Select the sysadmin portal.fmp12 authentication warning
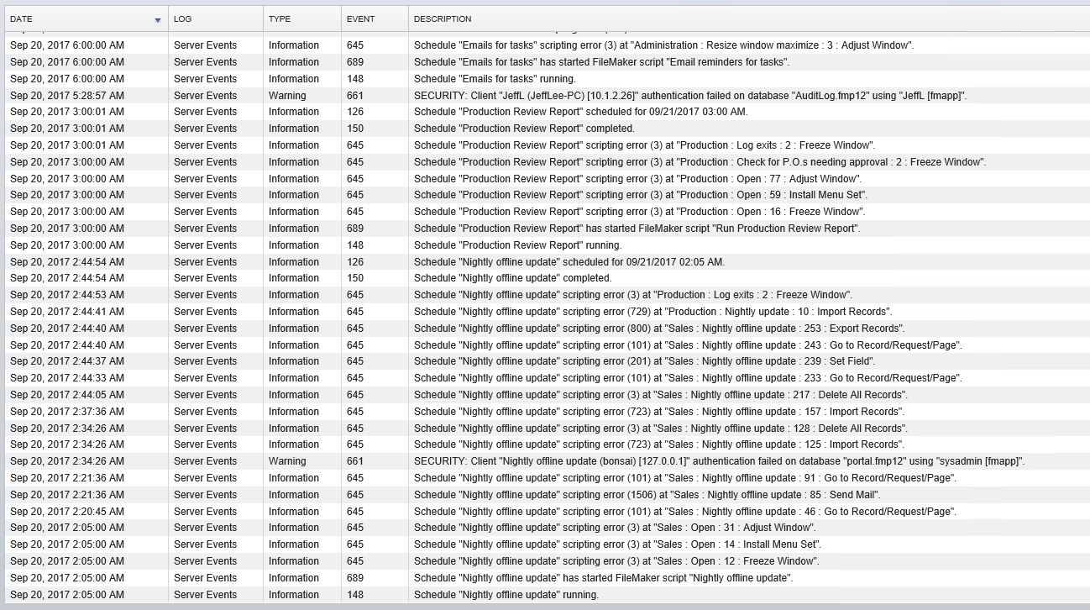This screenshot has height=610, width=1090. point(719,461)
